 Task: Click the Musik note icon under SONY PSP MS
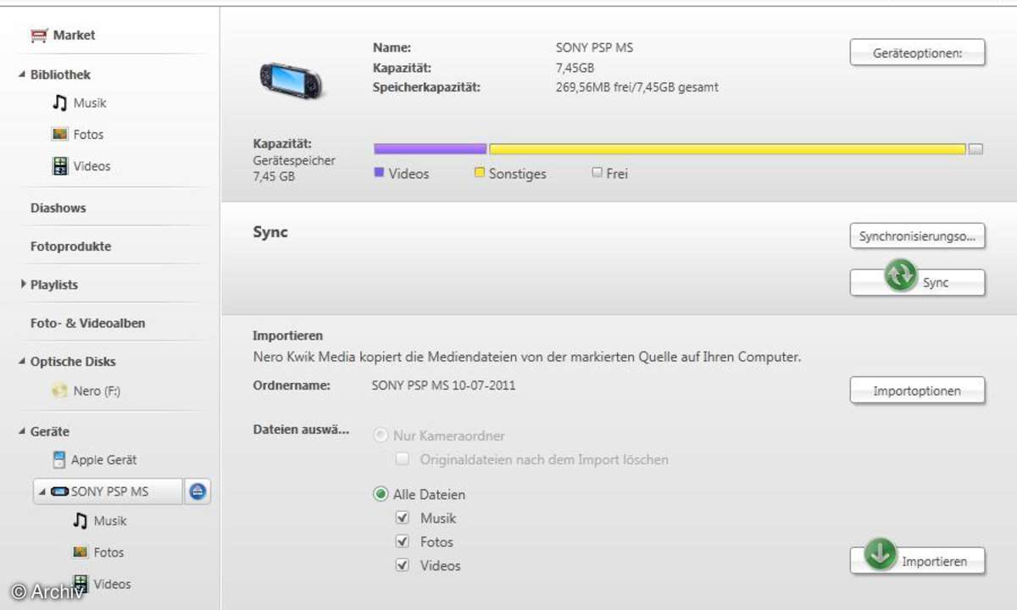(81, 521)
